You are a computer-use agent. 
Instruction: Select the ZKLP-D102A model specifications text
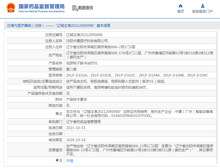[137, 75]
